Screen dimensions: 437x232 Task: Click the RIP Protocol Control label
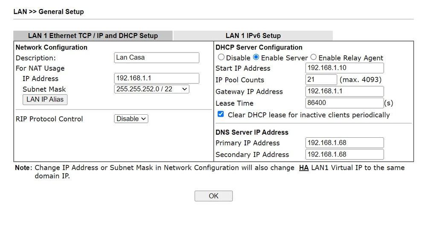(50, 119)
